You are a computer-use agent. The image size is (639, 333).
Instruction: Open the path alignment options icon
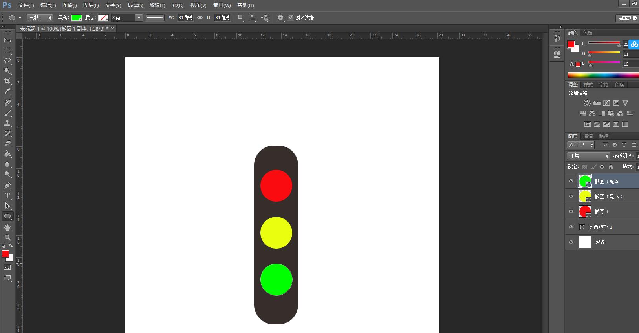pos(253,18)
